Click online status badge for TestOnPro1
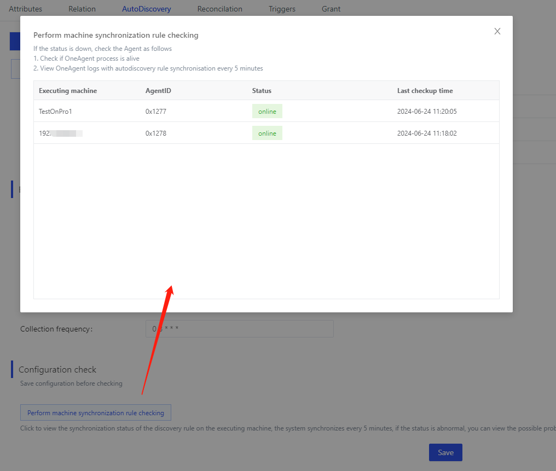The image size is (556, 471). (x=267, y=111)
